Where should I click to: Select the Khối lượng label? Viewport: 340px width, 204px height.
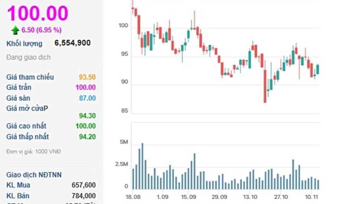[24, 44]
